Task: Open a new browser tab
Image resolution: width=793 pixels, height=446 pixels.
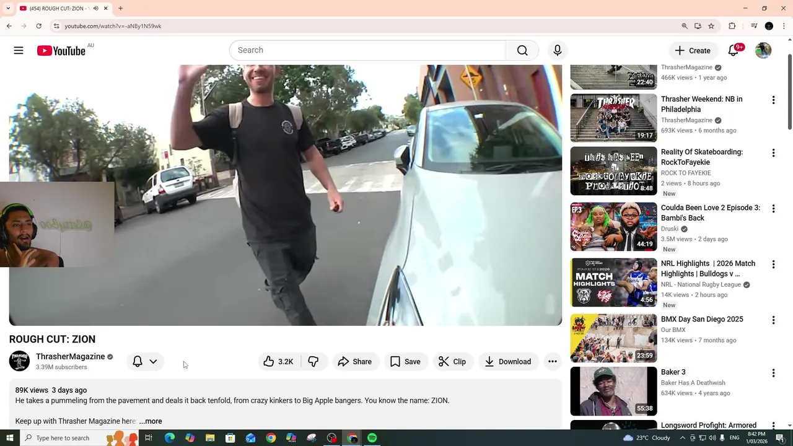Action: (120, 9)
